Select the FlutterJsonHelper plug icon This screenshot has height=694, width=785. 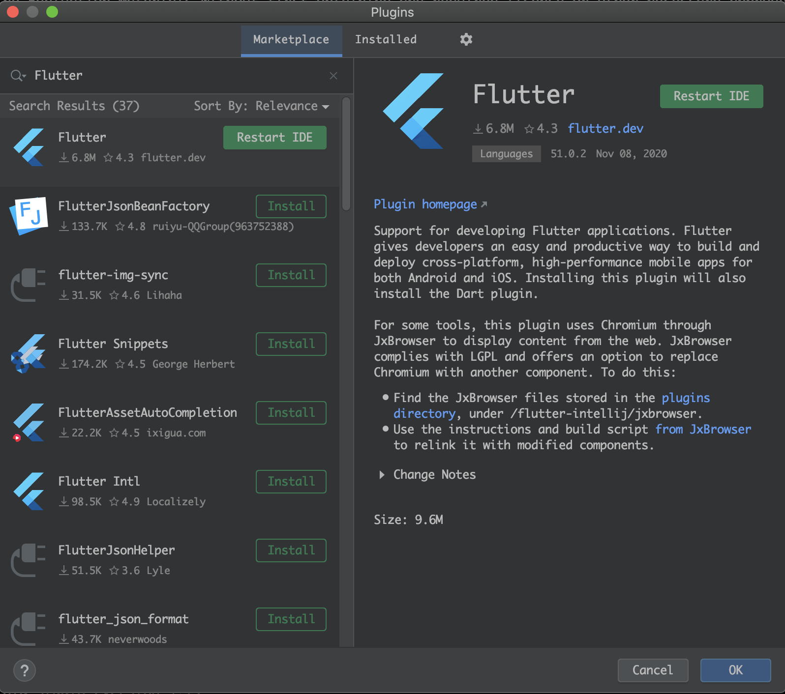click(x=29, y=560)
